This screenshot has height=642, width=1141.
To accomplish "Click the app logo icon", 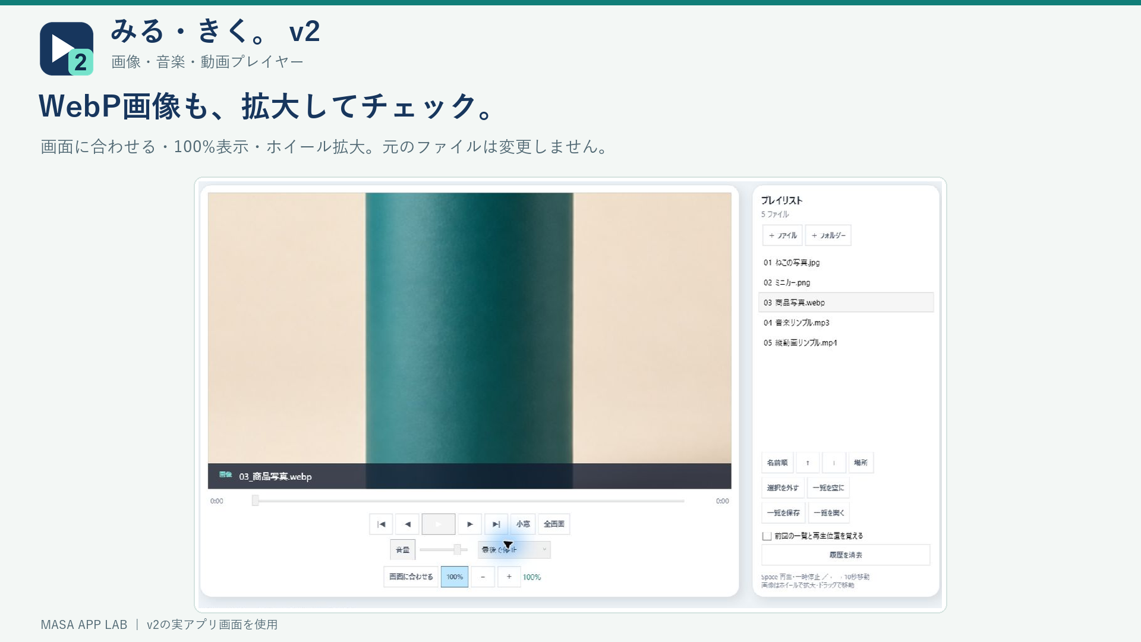I will [67, 49].
